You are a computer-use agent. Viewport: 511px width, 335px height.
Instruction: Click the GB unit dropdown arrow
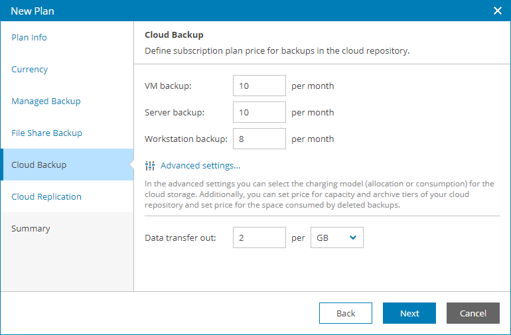(353, 237)
